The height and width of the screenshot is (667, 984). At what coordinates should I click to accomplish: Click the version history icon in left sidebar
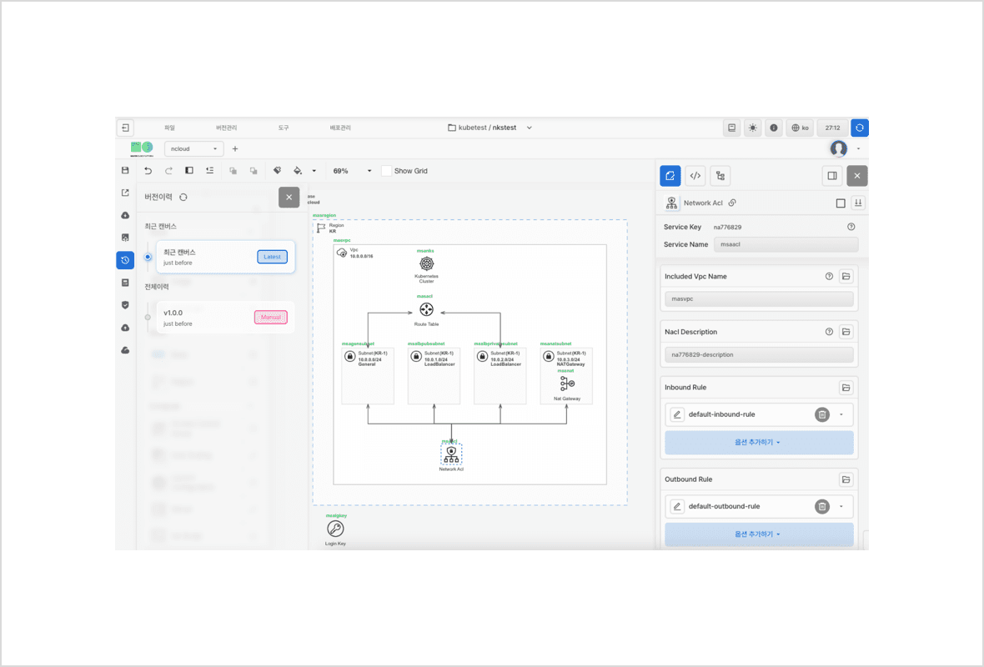125,260
